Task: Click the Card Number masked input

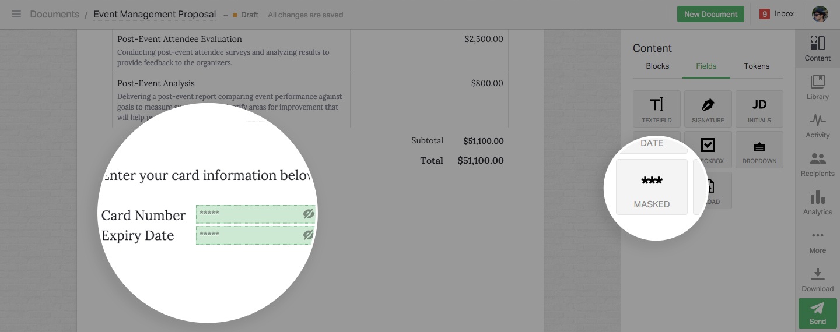Action: click(256, 214)
